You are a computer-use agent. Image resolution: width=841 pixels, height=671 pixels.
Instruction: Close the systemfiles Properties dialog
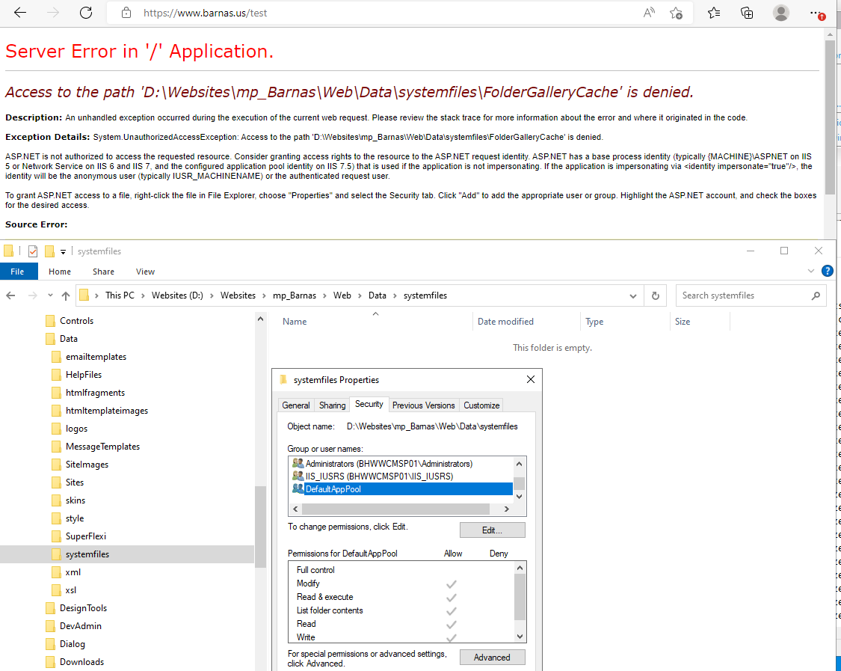[531, 379]
